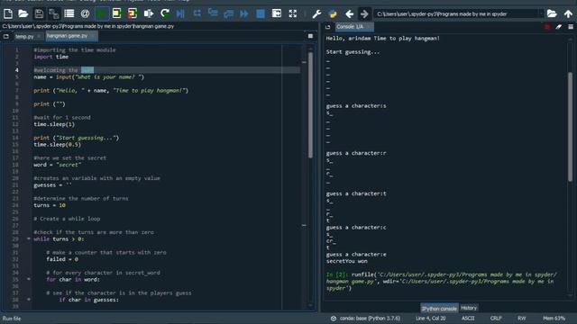Image resolution: width=577 pixels, height=324 pixels.
Task: Open a file with the folder icon
Action: click(x=23, y=14)
